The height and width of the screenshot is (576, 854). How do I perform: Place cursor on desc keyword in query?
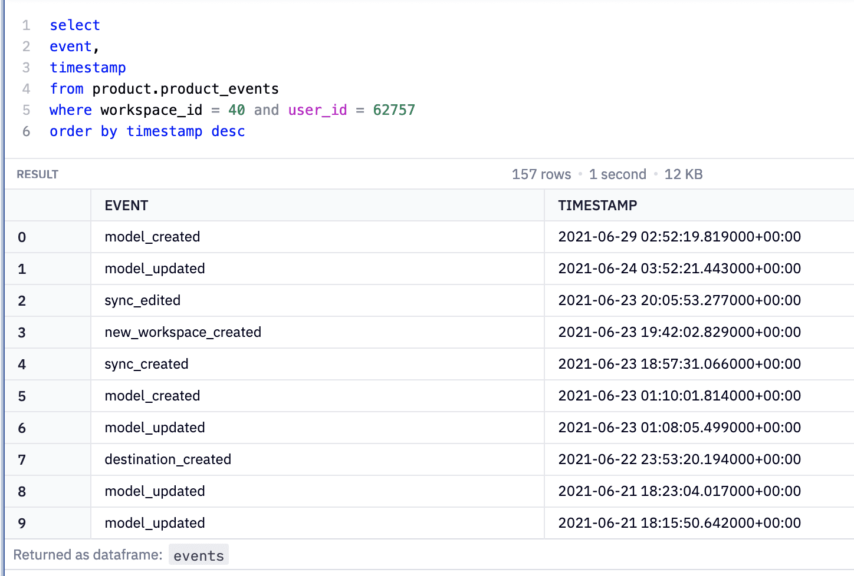pos(228,131)
